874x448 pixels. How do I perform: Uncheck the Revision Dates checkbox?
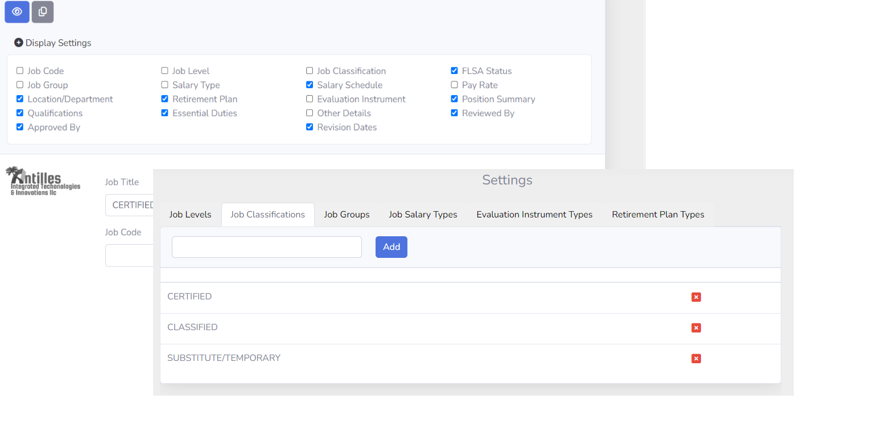(x=310, y=127)
